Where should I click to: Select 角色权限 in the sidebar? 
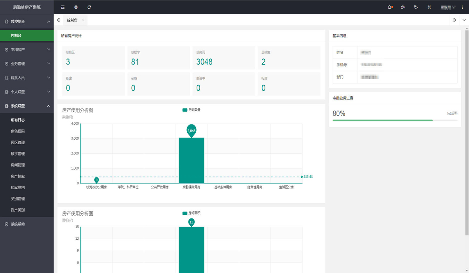(18, 131)
